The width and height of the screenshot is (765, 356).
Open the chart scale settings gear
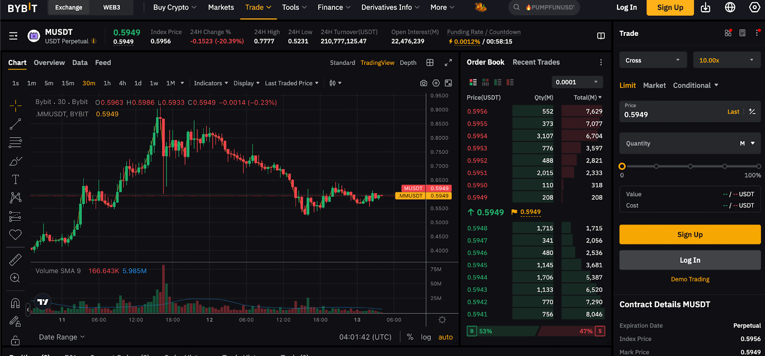(x=442, y=320)
